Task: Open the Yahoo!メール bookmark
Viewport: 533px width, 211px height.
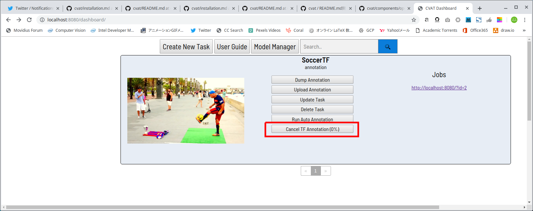Action: (x=395, y=30)
